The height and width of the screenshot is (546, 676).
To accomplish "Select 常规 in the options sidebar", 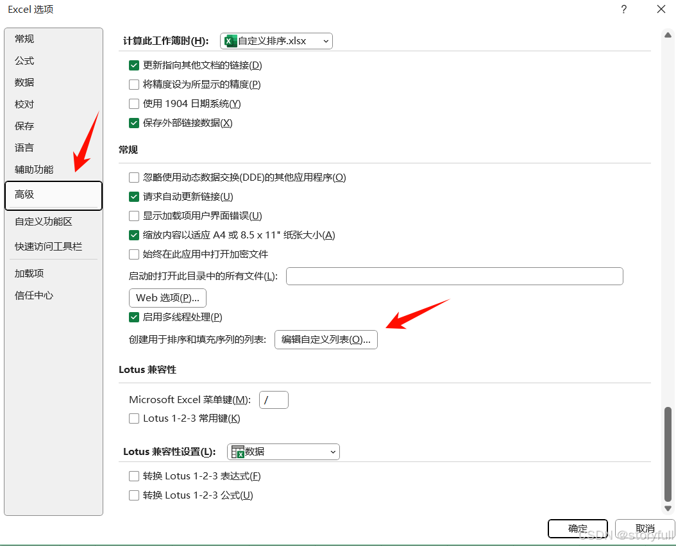I will coord(53,39).
